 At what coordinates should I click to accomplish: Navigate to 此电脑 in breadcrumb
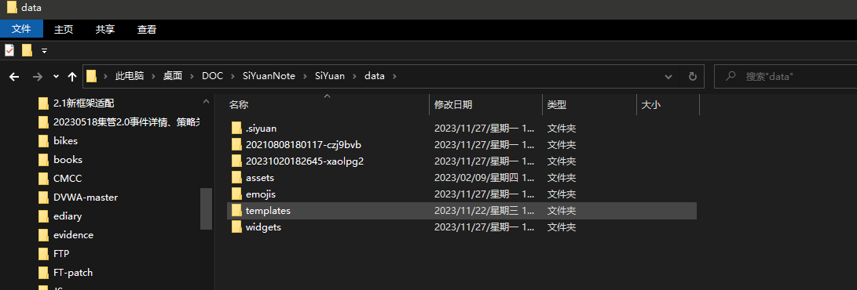[130, 76]
